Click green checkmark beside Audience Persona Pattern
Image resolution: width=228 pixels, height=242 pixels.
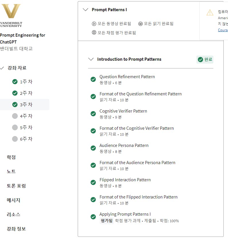pyautogui.click(x=93, y=148)
